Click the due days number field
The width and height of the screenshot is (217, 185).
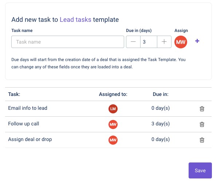149,42
